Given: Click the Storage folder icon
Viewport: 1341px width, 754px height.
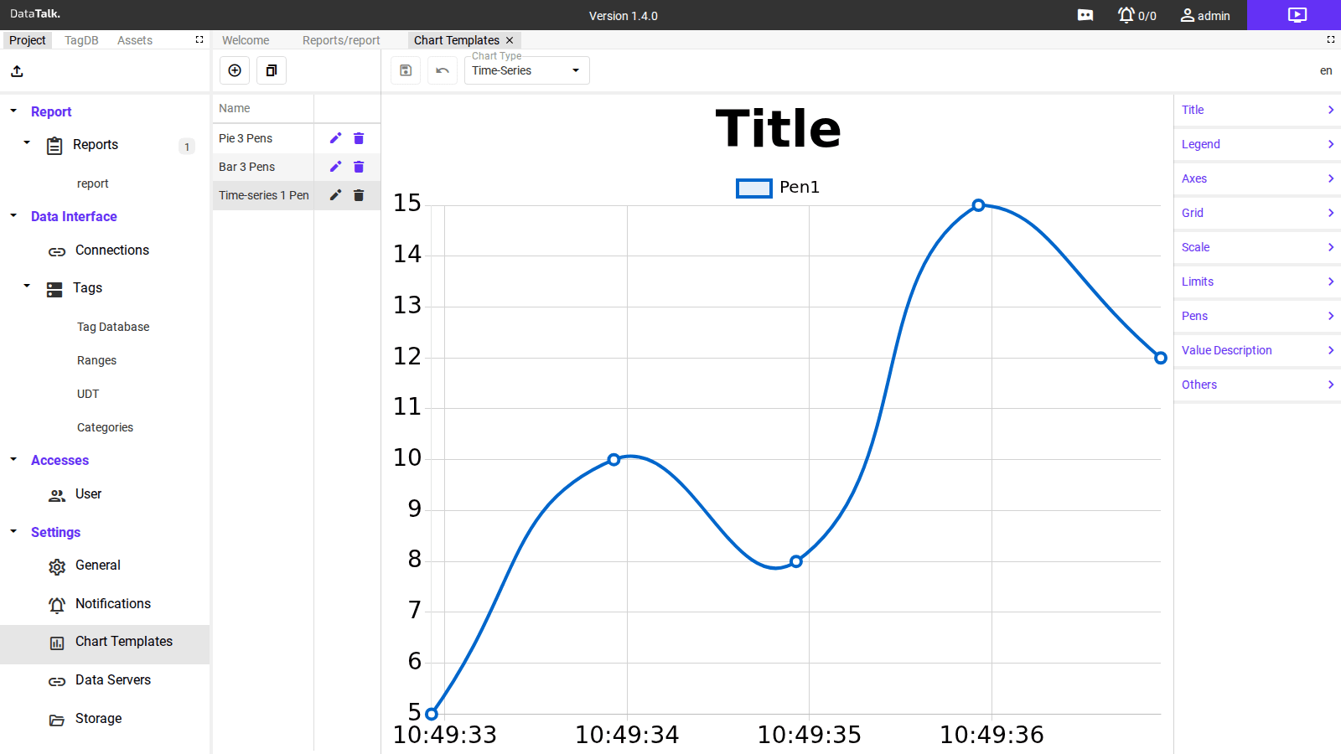Looking at the screenshot, I should (57, 720).
